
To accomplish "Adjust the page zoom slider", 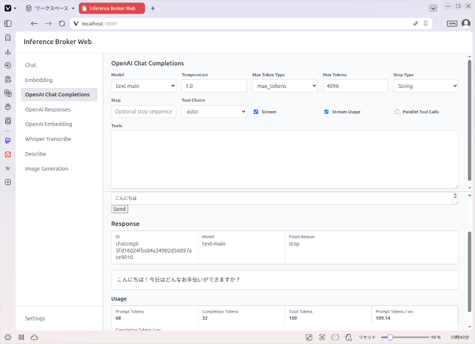I will (405, 337).
